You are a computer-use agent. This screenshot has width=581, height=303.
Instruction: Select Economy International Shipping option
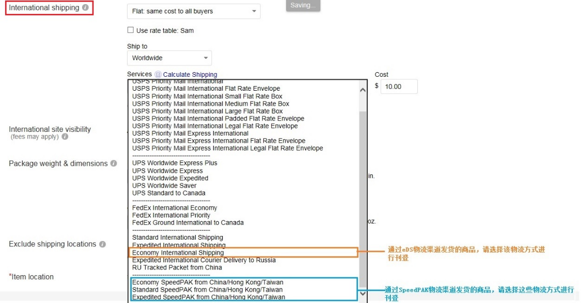click(x=178, y=252)
